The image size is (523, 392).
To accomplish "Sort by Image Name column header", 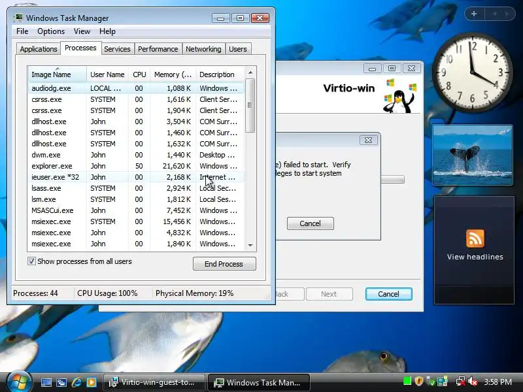I will pyautogui.click(x=57, y=74).
